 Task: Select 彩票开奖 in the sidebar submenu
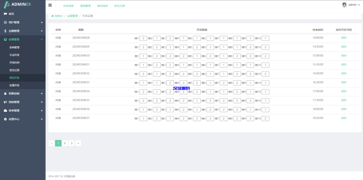coord(15,85)
